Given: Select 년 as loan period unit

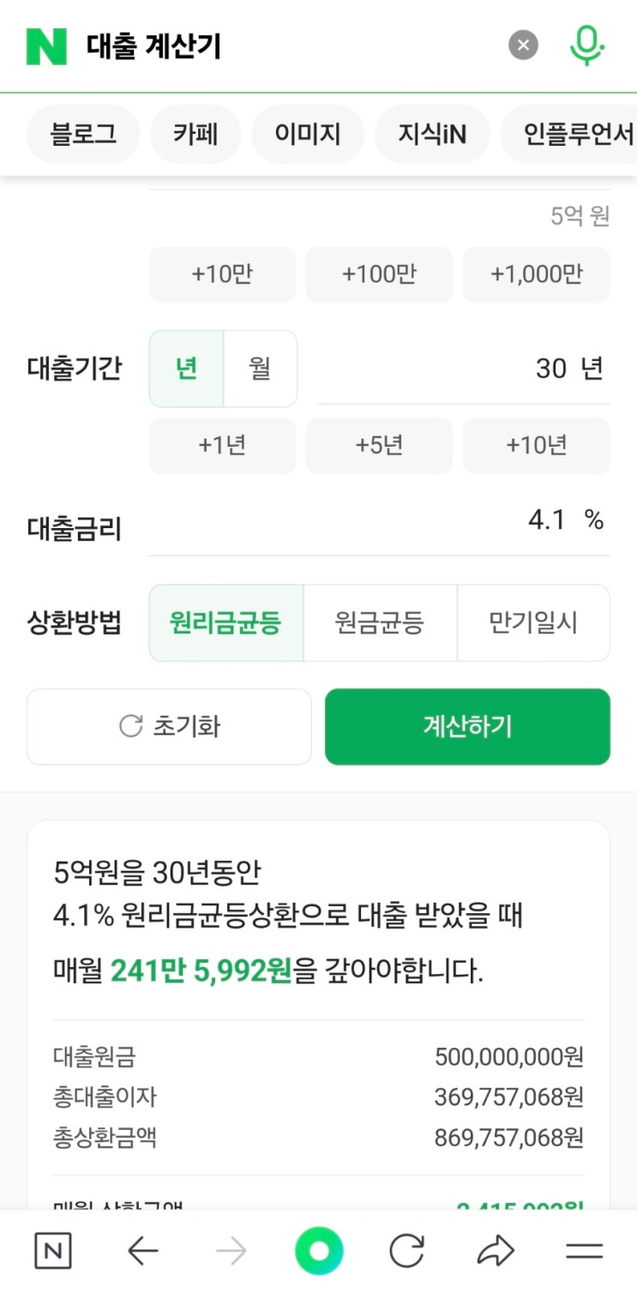Looking at the screenshot, I should pos(187,369).
